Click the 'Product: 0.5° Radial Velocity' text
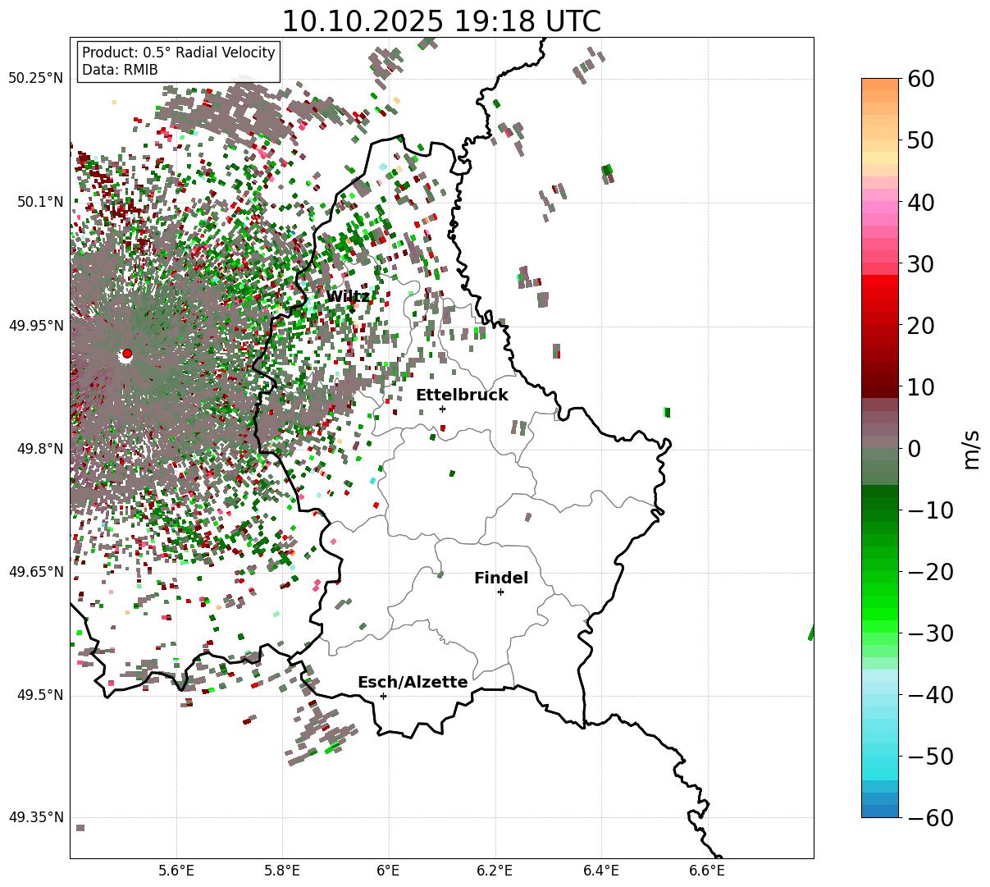 [179, 53]
